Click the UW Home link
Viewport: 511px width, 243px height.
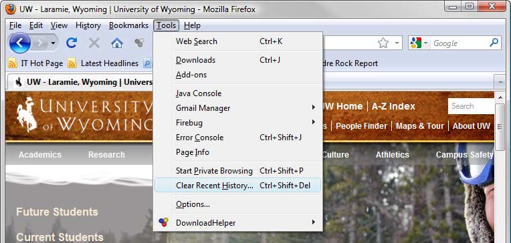click(342, 106)
